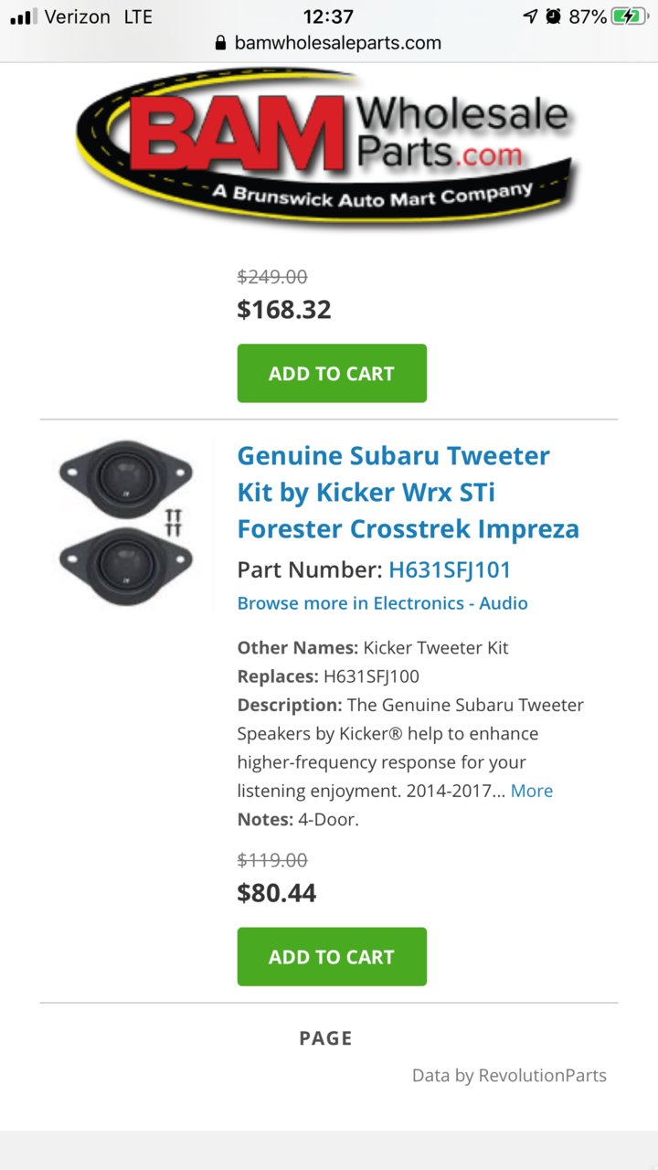Tap the struck-through $119.00 price
The height and width of the screenshot is (1170, 658).
(x=272, y=860)
